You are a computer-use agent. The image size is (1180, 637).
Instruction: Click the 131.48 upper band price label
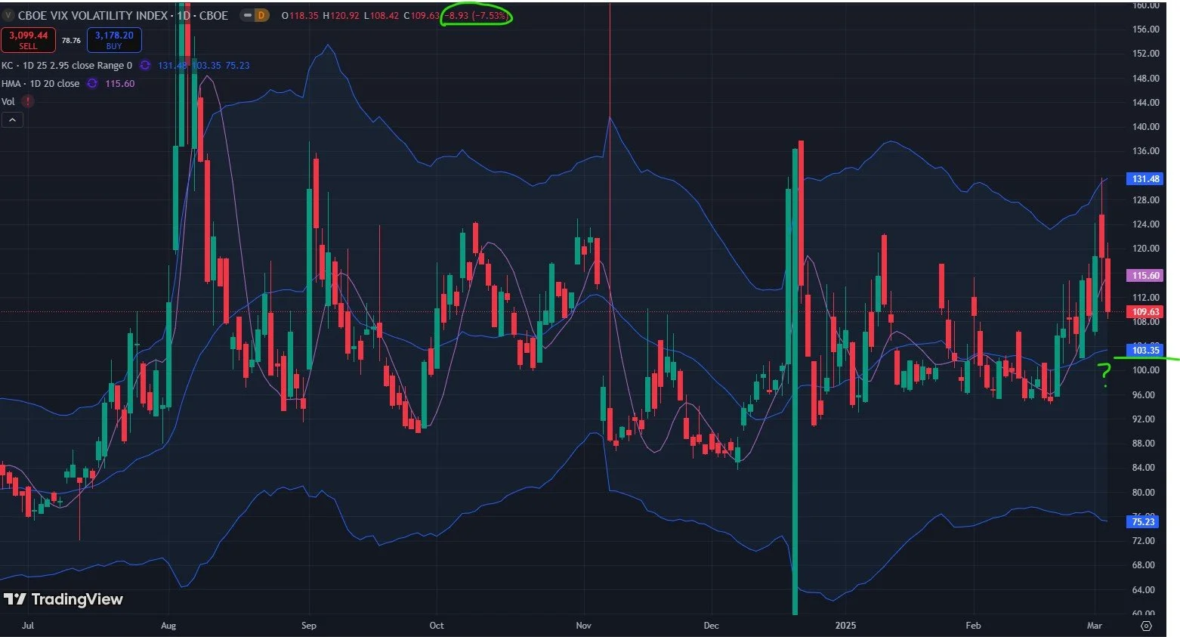coord(1145,179)
